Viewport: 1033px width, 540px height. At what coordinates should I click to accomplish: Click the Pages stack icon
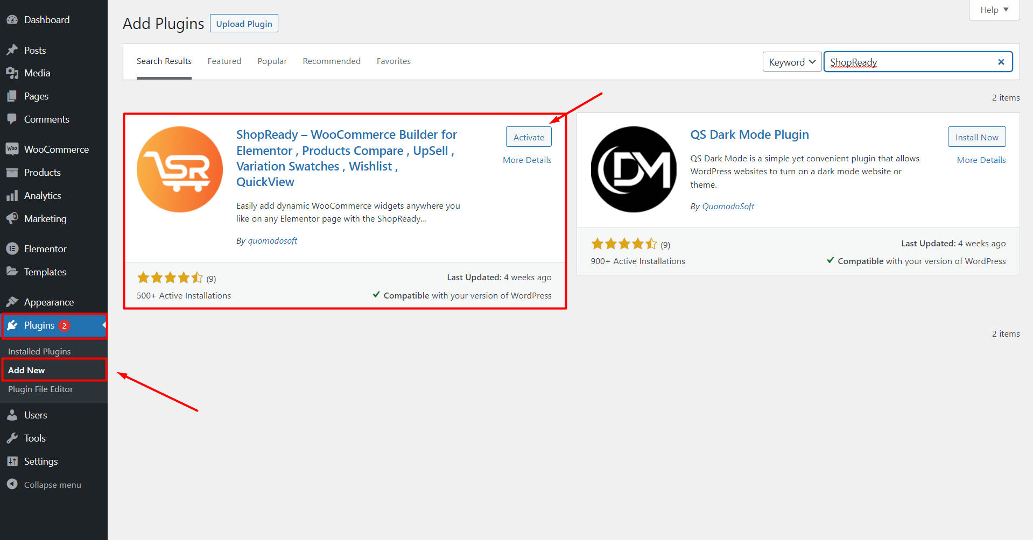click(x=12, y=96)
